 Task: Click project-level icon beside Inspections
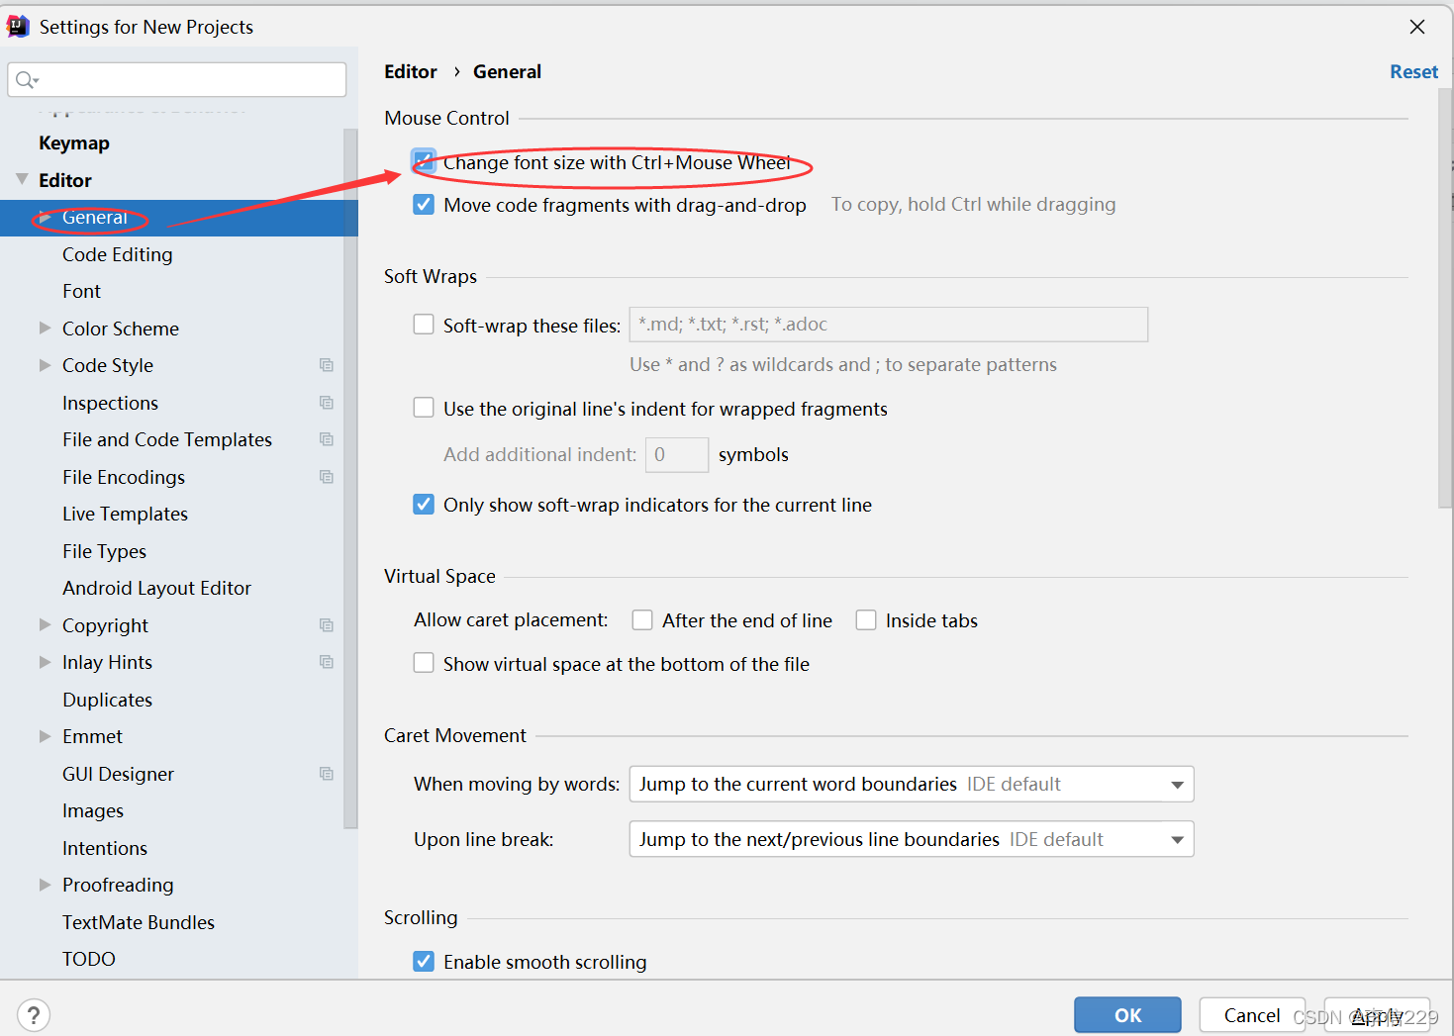327,403
